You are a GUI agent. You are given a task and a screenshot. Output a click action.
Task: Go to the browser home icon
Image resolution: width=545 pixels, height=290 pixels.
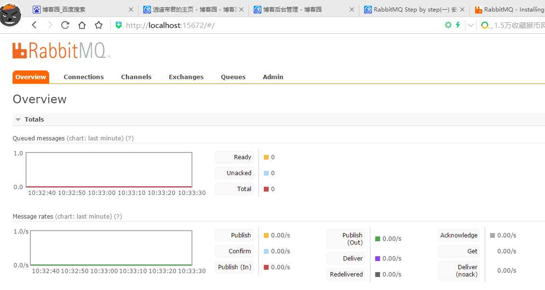82,25
